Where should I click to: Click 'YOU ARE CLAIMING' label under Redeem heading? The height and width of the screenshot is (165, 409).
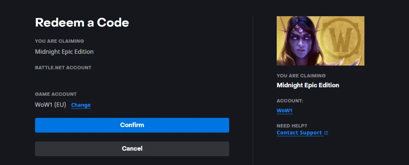59,41
